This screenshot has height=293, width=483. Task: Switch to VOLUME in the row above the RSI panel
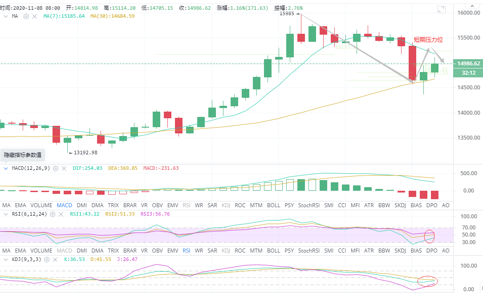click(40, 205)
